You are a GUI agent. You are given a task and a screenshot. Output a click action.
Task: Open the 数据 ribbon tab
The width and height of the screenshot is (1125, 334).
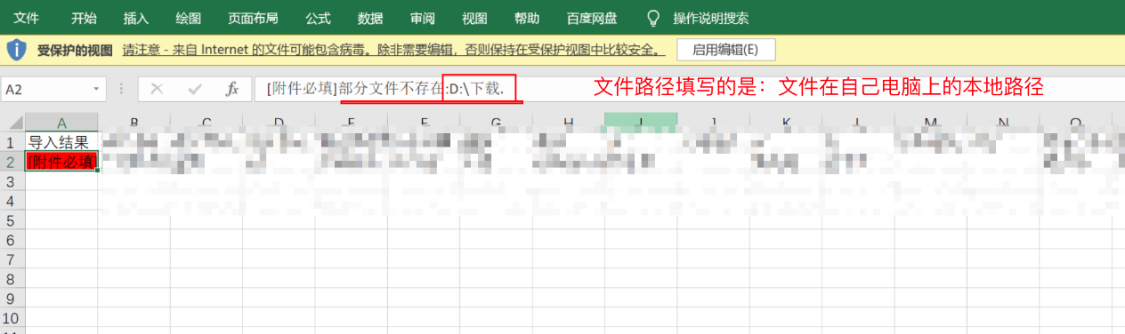click(370, 18)
